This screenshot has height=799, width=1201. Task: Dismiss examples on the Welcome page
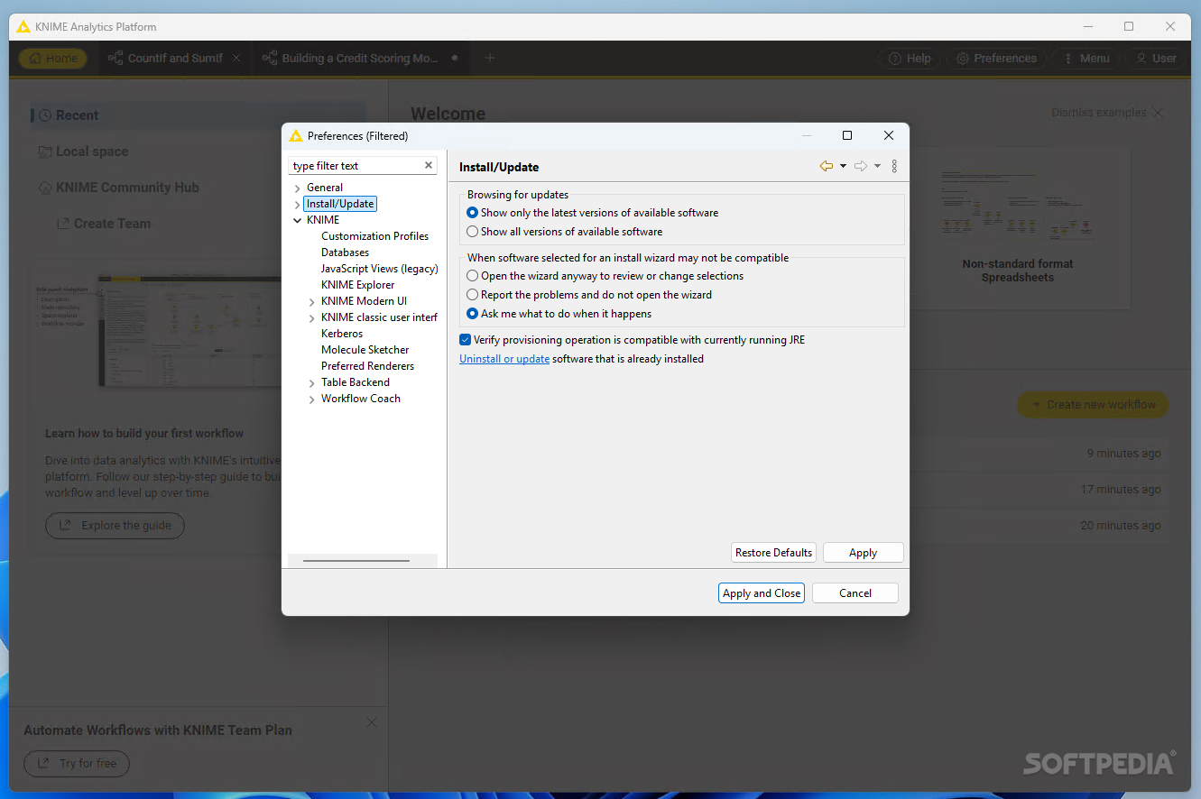click(1107, 113)
